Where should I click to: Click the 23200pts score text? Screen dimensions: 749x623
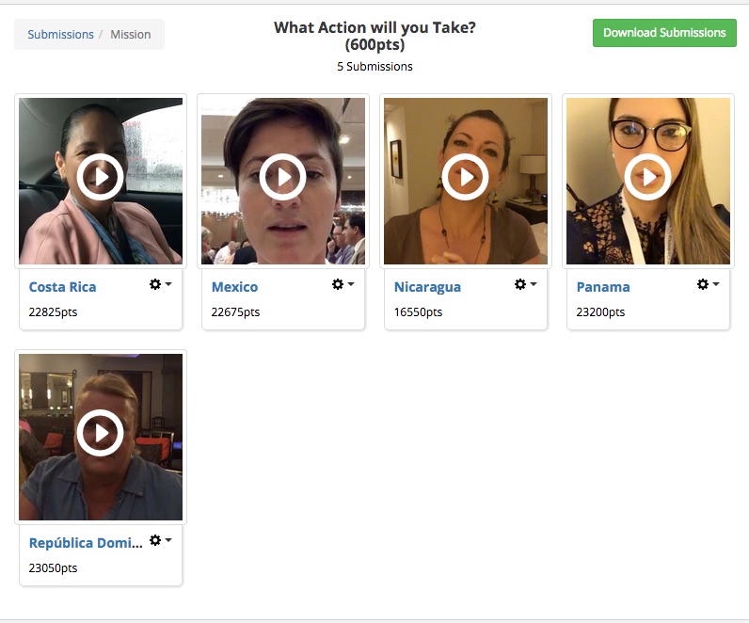coord(600,312)
